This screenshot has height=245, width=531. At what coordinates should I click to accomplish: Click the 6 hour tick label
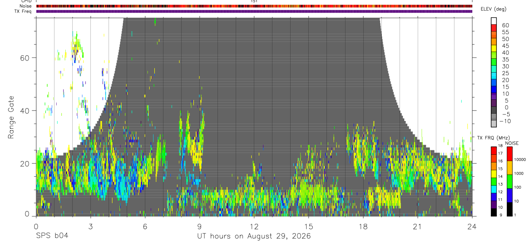[x=145, y=227]
